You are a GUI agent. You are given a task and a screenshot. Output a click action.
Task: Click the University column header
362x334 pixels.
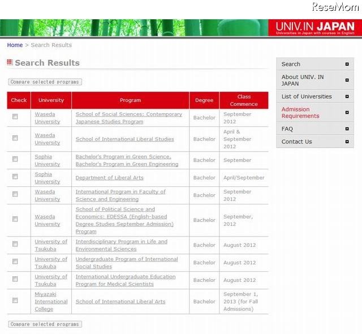click(51, 100)
